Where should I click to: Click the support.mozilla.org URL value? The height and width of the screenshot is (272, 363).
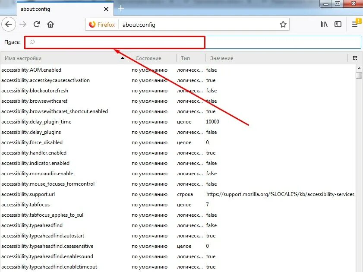pyautogui.click(x=280, y=194)
